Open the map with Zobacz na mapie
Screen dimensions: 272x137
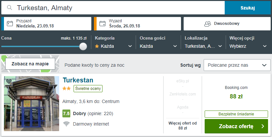pos(30,64)
